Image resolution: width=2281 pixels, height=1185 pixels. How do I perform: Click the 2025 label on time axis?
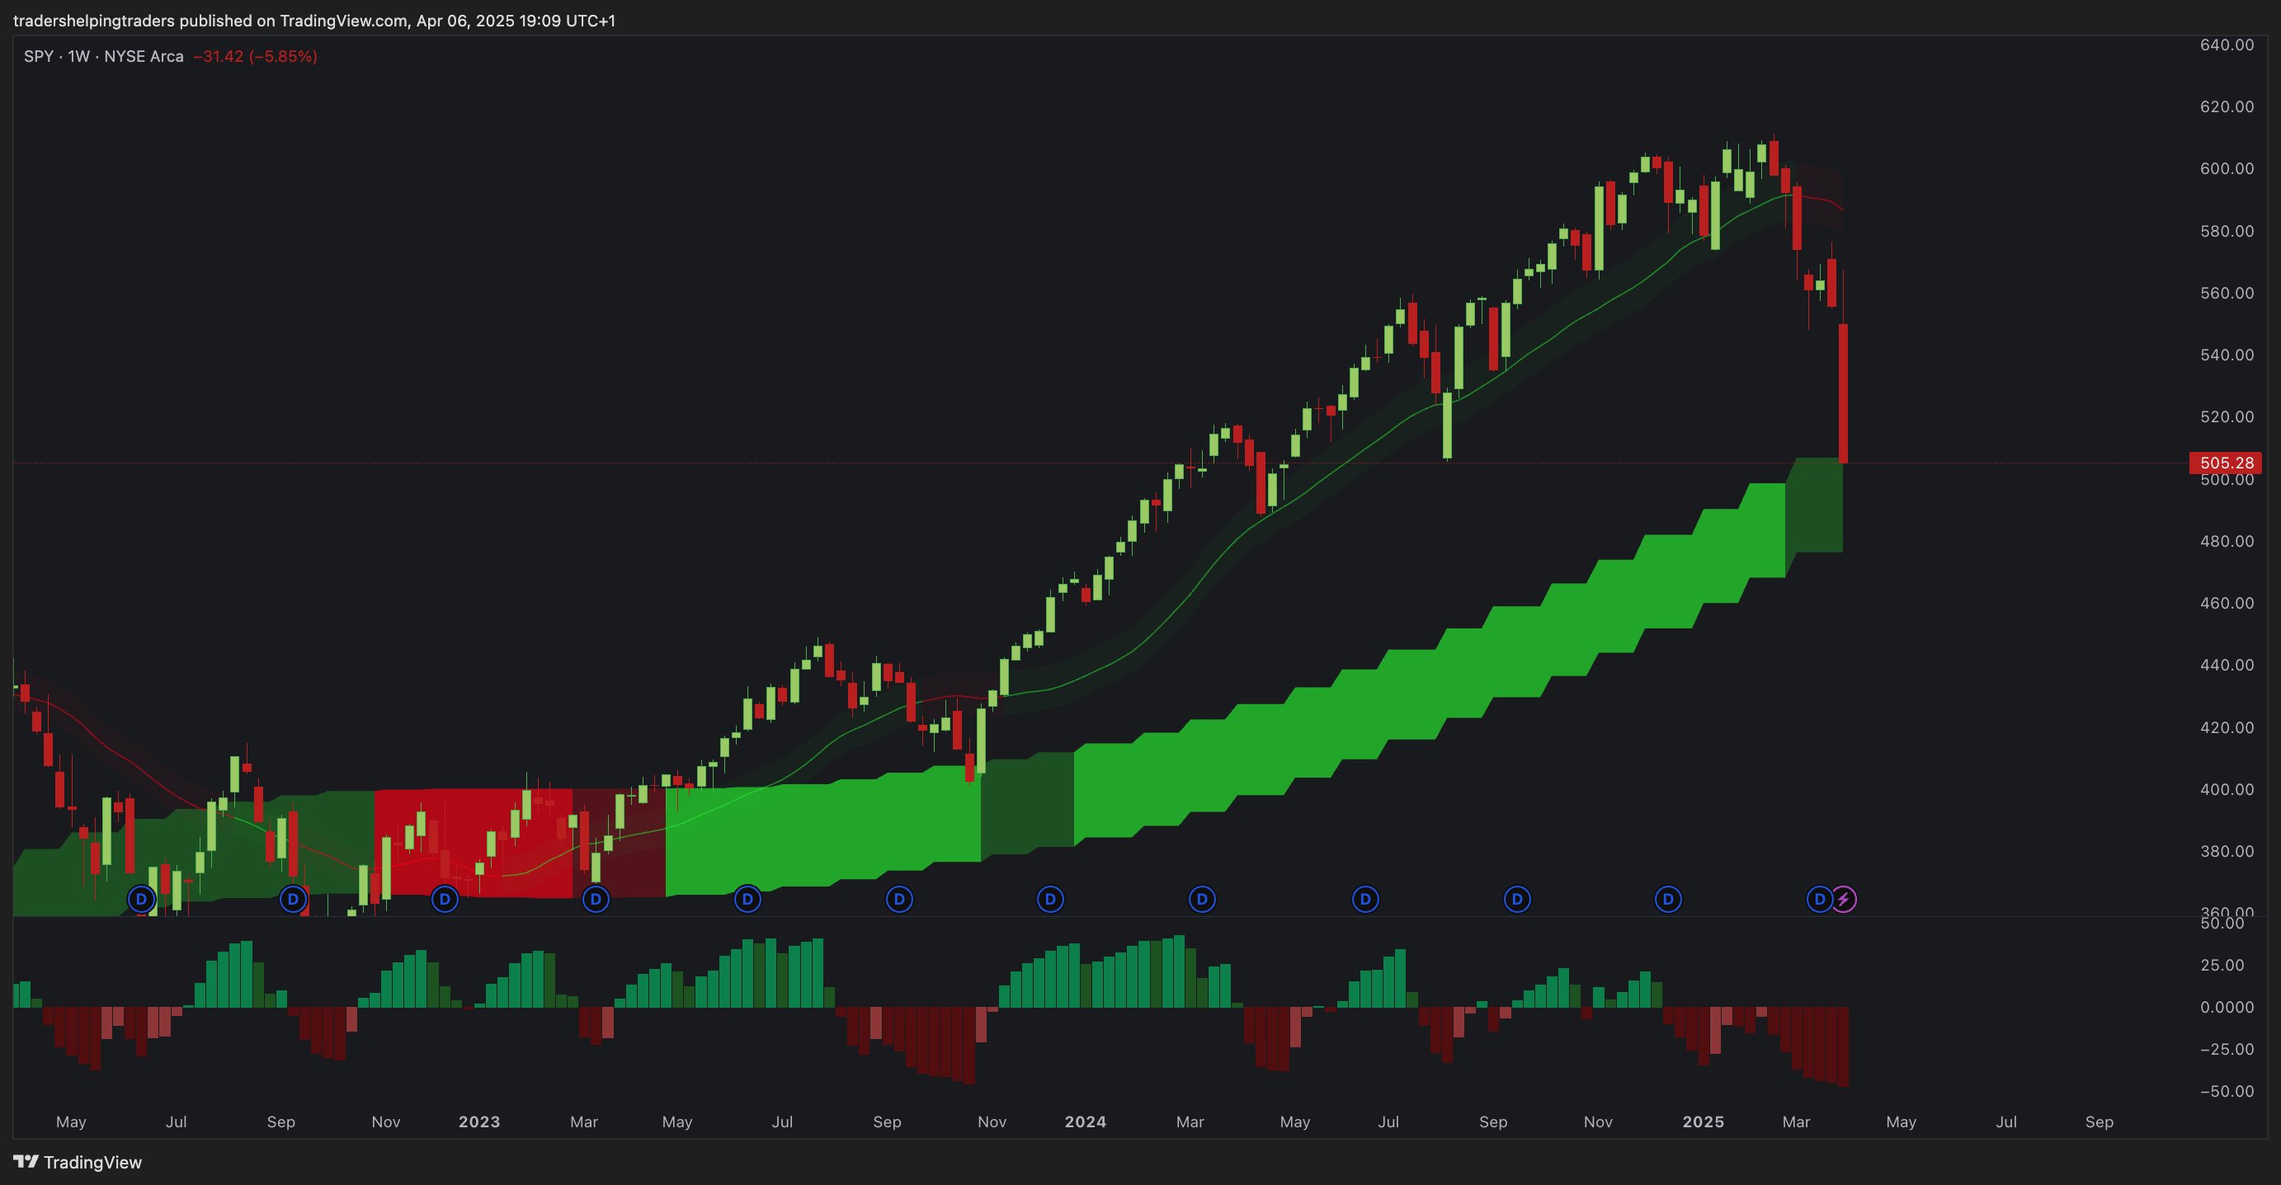[1703, 1122]
